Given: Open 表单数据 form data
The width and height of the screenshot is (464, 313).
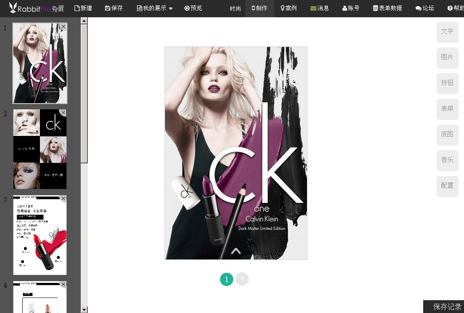Looking at the screenshot, I should (x=387, y=8).
